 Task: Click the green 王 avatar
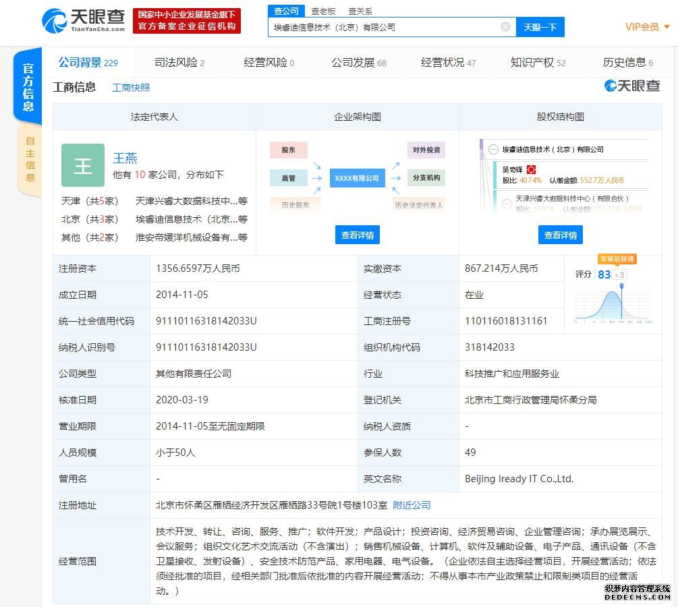point(83,165)
